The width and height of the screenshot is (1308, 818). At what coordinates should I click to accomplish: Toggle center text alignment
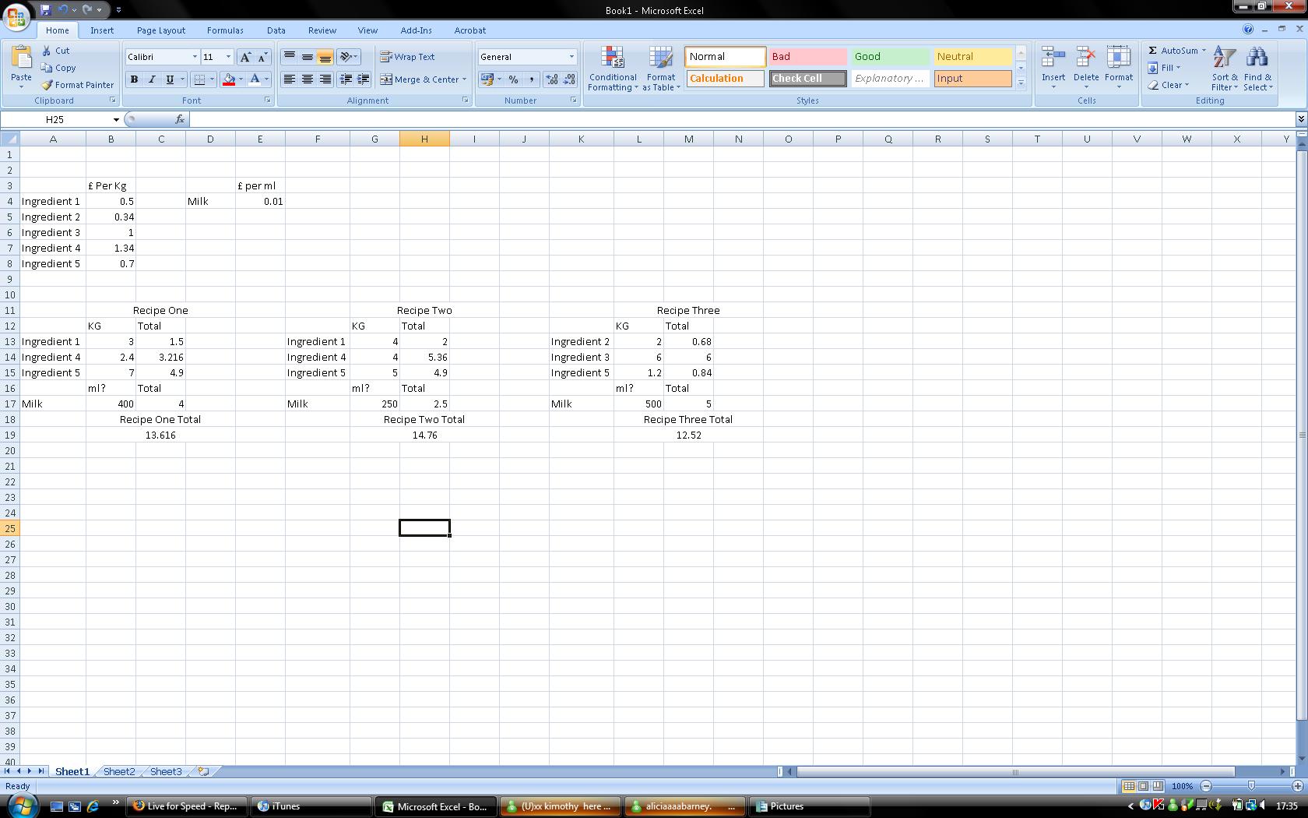click(308, 79)
